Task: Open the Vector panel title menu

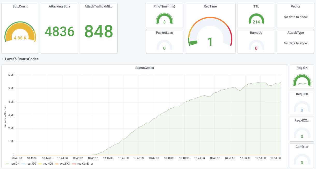Action: click(296, 6)
